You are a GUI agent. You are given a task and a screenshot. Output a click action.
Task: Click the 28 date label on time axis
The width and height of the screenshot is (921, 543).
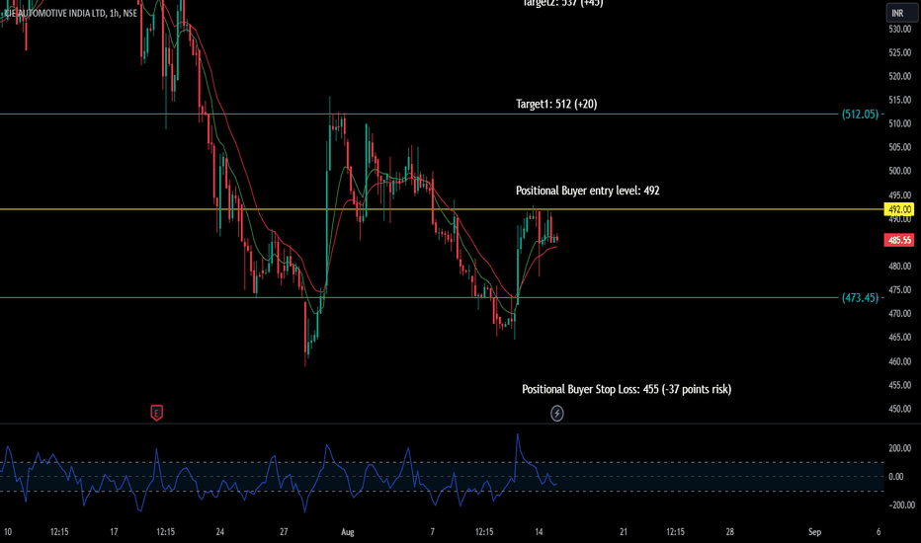point(729,532)
